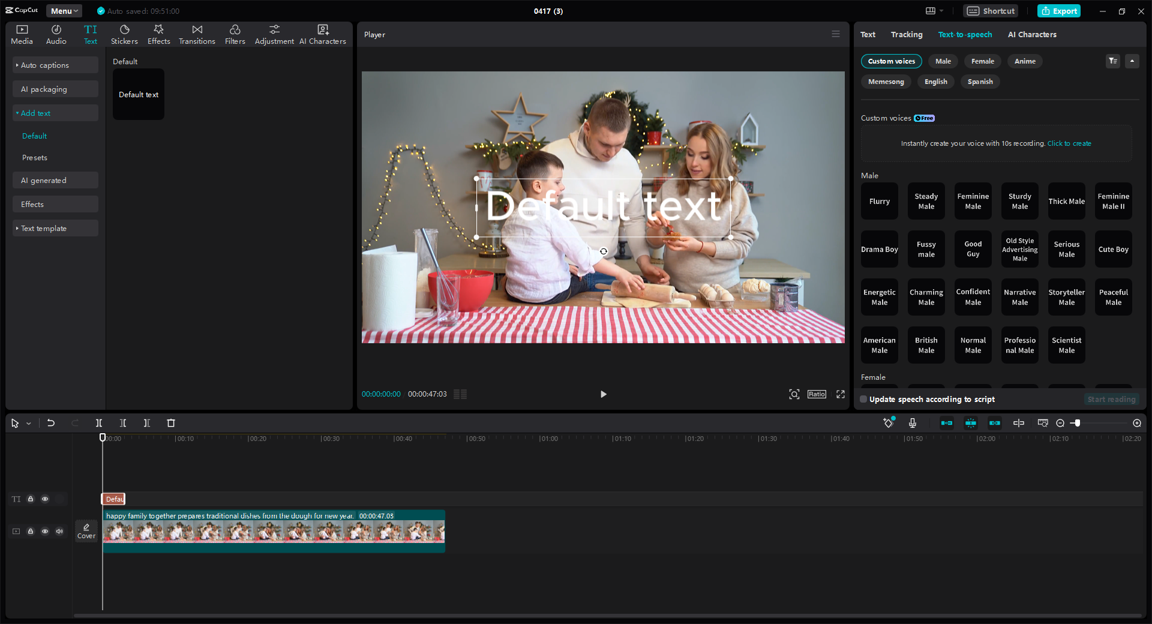Toggle visibility of the text track
The width and height of the screenshot is (1152, 624).
(45, 499)
